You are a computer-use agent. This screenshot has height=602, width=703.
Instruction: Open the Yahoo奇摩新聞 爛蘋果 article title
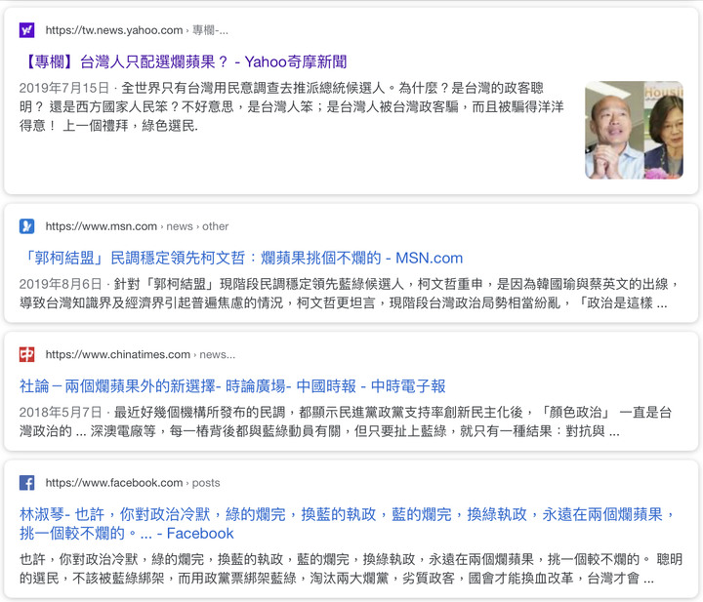[x=185, y=61]
